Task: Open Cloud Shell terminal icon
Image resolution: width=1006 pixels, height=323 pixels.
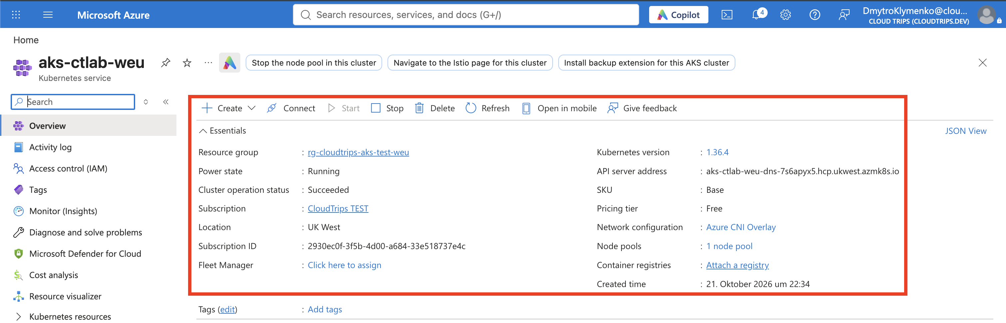Action: coord(727,15)
